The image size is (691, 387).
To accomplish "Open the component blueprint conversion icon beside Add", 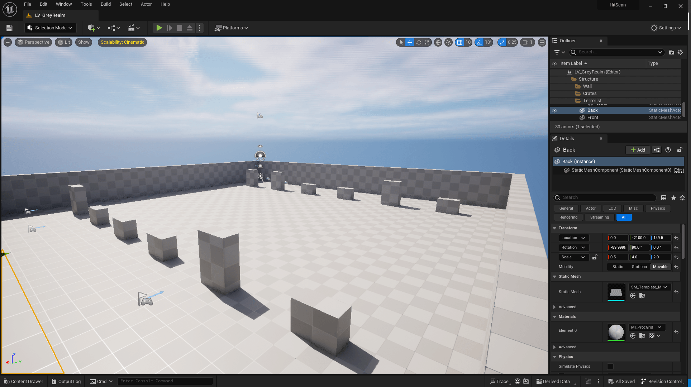I will (656, 150).
